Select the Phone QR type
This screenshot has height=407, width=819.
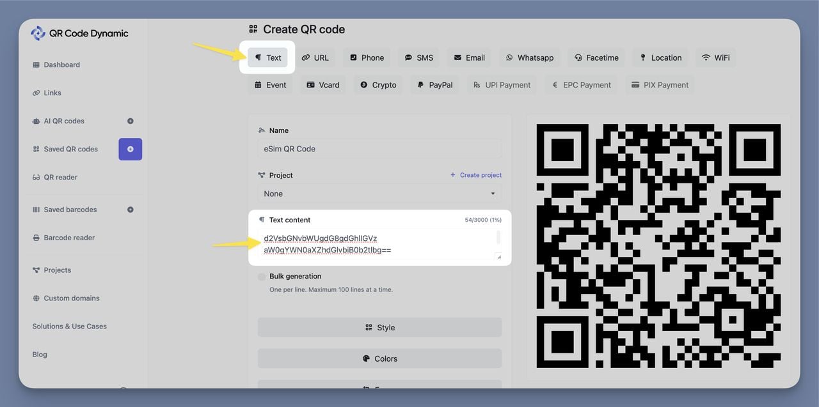click(367, 58)
